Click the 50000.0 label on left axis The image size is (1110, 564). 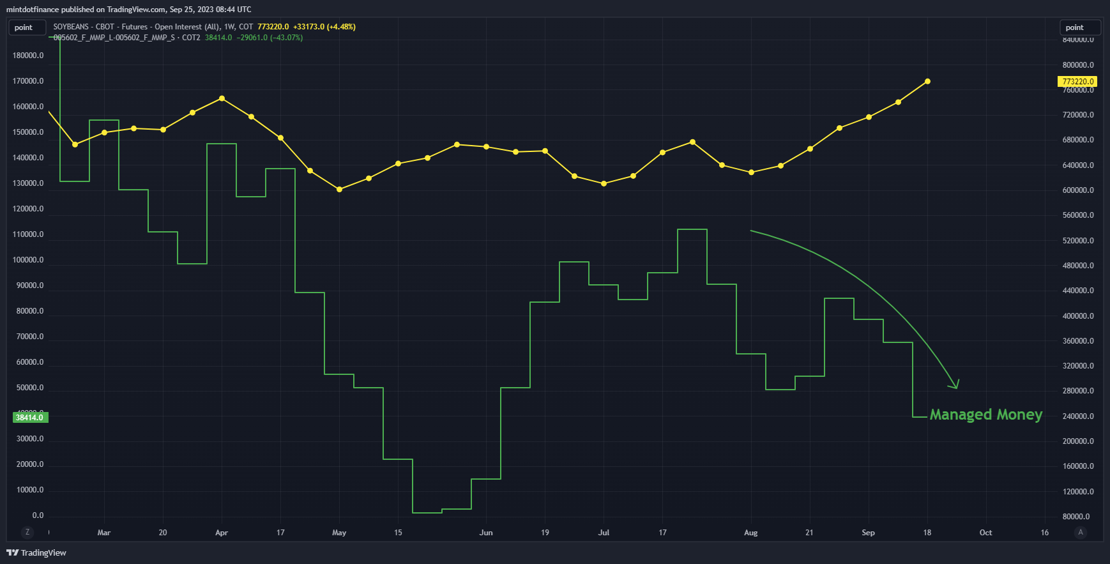click(30, 388)
